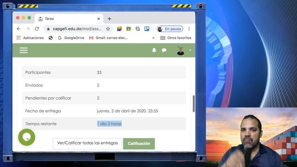Click En pausa profile button
Screen dimensions: 297x167
[x=170, y=29]
